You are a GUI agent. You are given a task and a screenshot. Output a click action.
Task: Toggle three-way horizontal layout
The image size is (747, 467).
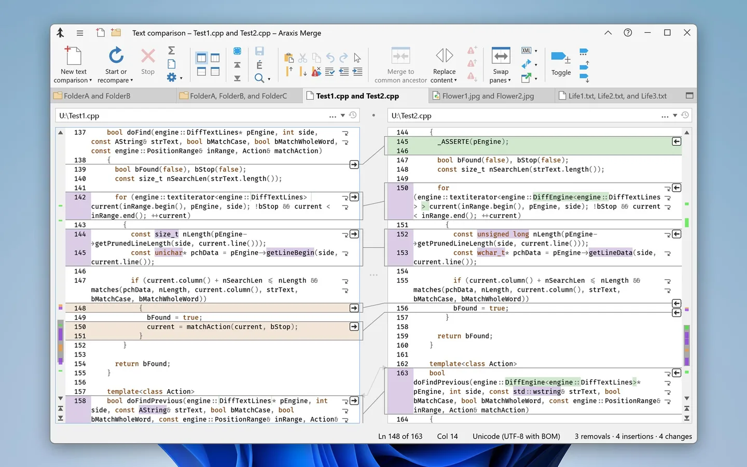click(215, 72)
